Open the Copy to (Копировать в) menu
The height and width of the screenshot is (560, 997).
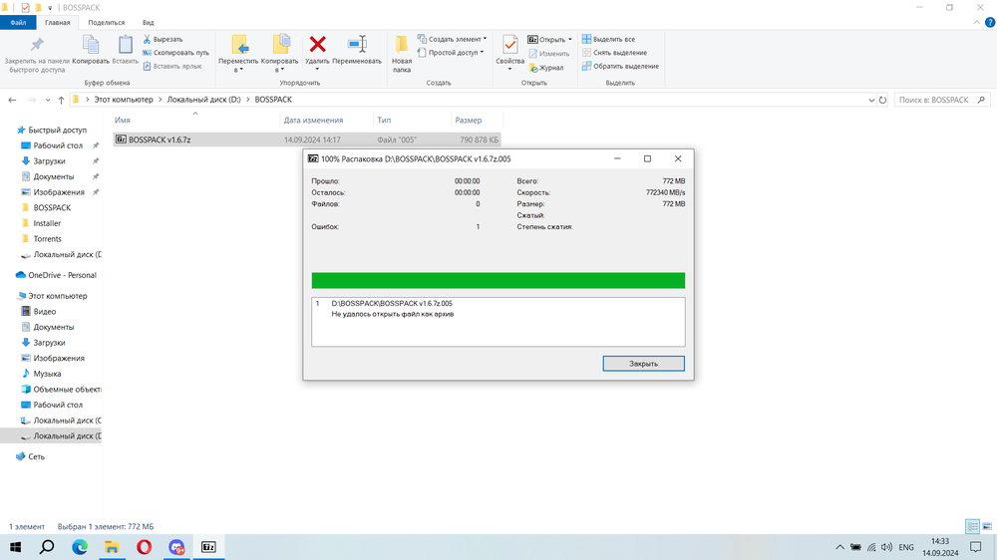280,54
